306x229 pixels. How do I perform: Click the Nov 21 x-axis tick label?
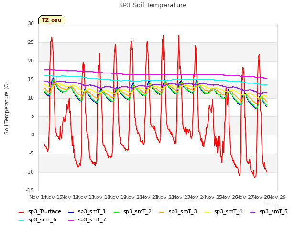pos(150,197)
